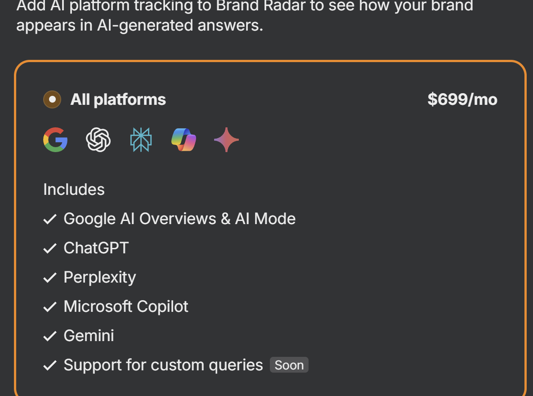Click the Perplexity logo icon

141,139
